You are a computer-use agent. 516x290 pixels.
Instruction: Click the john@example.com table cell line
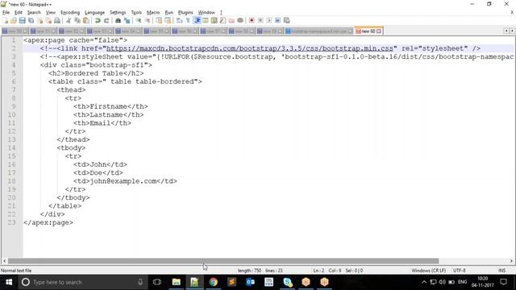125,181
